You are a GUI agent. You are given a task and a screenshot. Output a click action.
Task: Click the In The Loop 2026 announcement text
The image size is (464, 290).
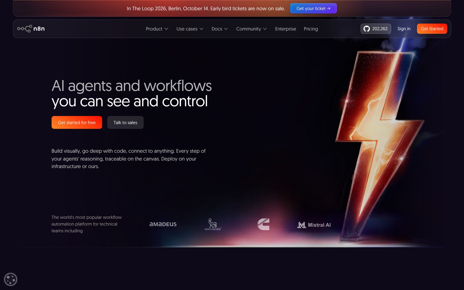(206, 8)
